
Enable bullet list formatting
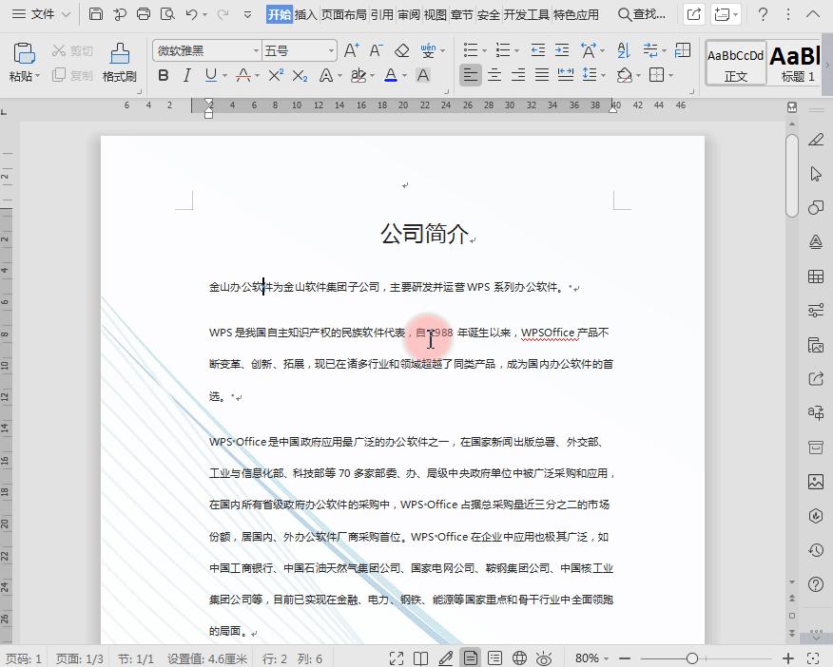pos(469,48)
